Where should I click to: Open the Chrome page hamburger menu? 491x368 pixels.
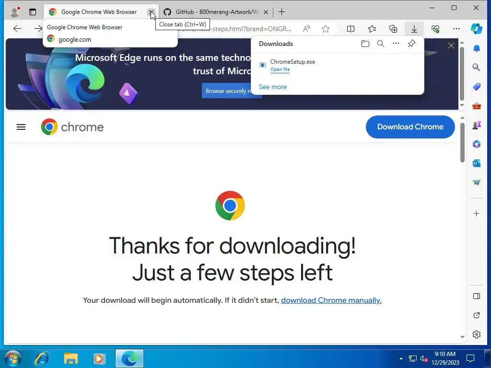[x=21, y=127]
